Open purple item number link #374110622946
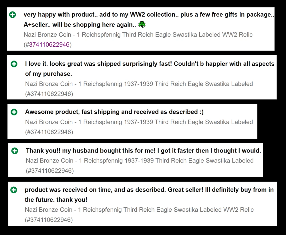The width and height of the screenshot is (286, 235). click(x=49, y=45)
